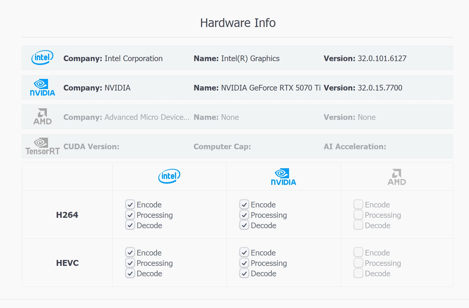Click the Hardware Info heading

click(238, 23)
